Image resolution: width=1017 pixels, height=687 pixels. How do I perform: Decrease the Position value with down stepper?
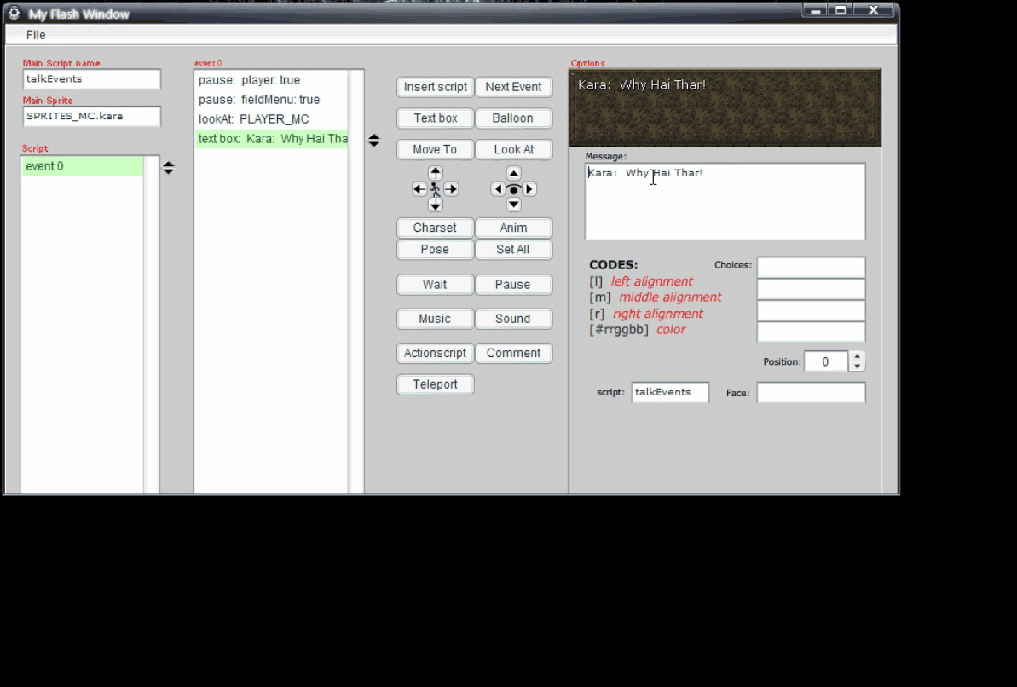(x=858, y=367)
